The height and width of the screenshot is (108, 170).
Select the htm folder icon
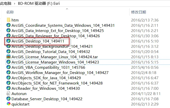pos(8,20)
